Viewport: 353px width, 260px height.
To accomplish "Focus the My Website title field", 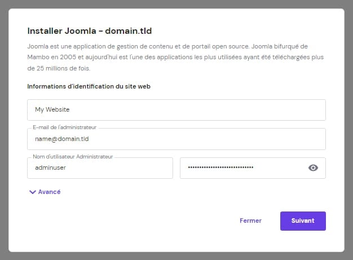I will [x=176, y=110].
